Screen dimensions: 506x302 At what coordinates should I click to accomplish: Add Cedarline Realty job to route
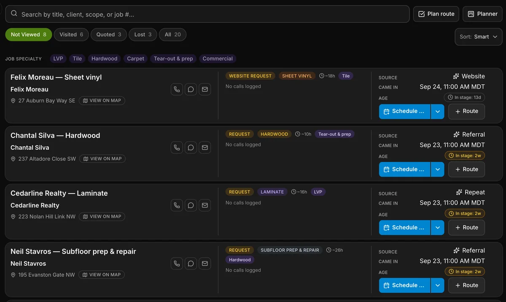[x=466, y=228]
